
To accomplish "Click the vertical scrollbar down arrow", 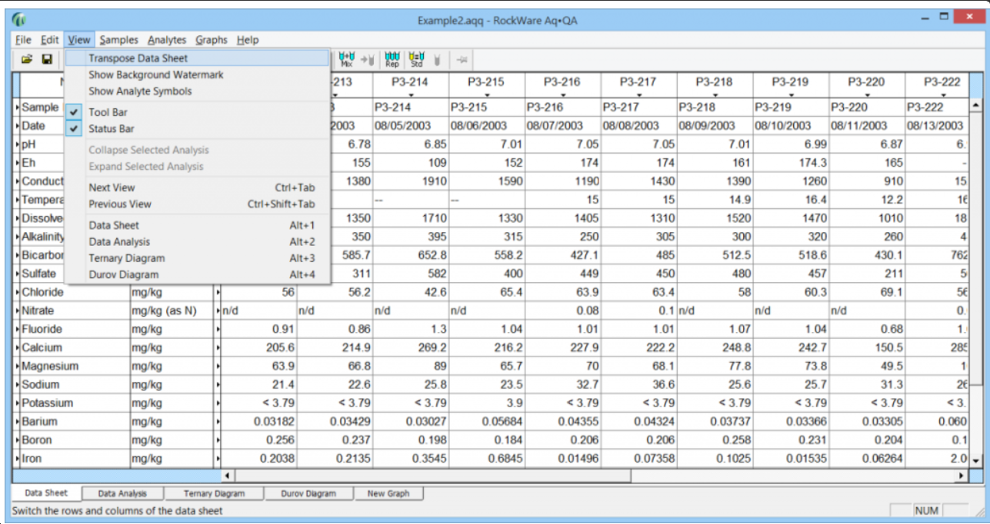I will [x=977, y=459].
